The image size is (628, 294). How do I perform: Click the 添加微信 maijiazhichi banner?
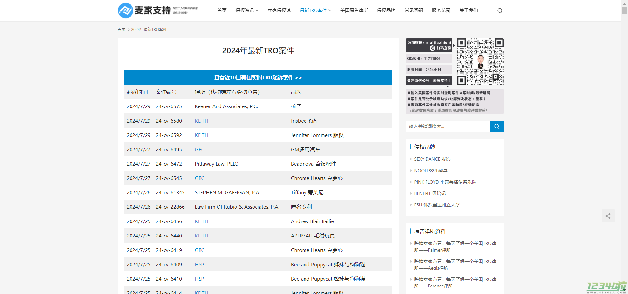[429, 45]
